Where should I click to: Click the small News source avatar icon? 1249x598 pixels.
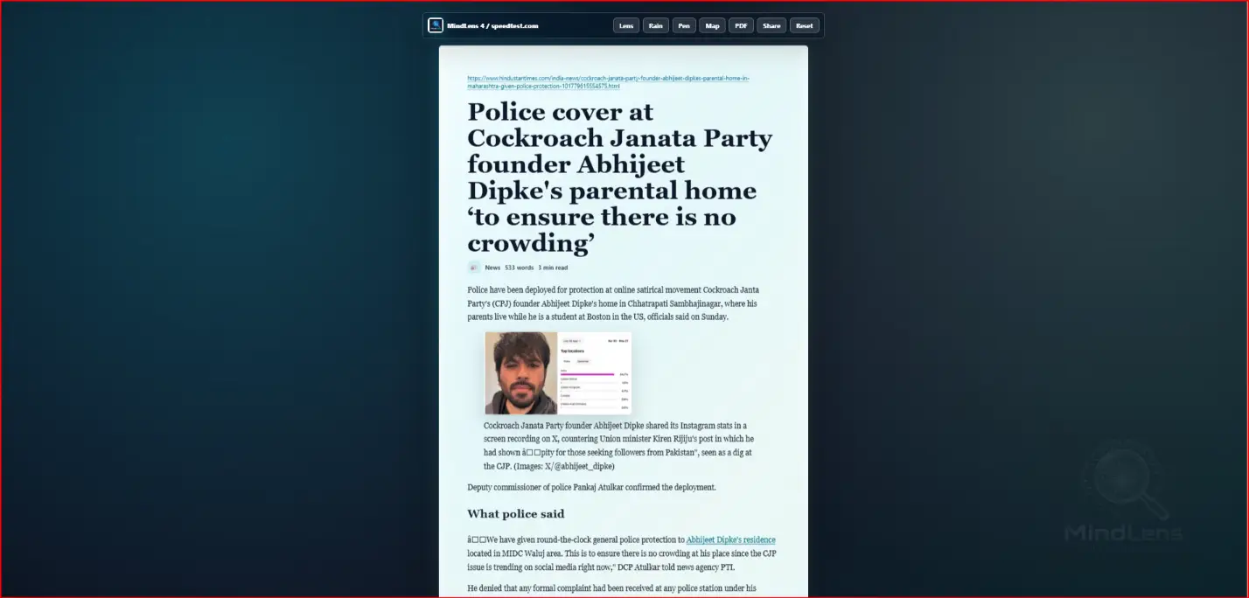[x=474, y=268]
